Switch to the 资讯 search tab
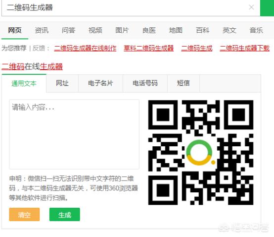 pyautogui.click(x=42, y=30)
